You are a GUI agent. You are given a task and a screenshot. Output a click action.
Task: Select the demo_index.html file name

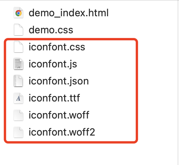pyautogui.click(x=69, y=13)
